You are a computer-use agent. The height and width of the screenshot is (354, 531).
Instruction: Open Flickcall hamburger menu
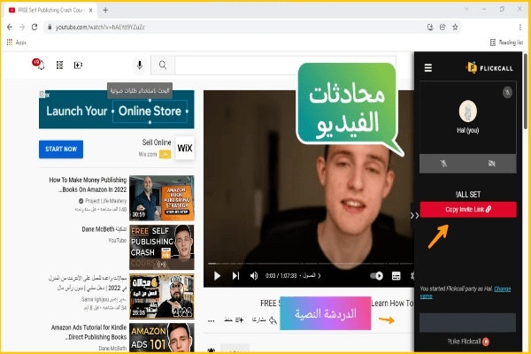(x=428, y=68)
